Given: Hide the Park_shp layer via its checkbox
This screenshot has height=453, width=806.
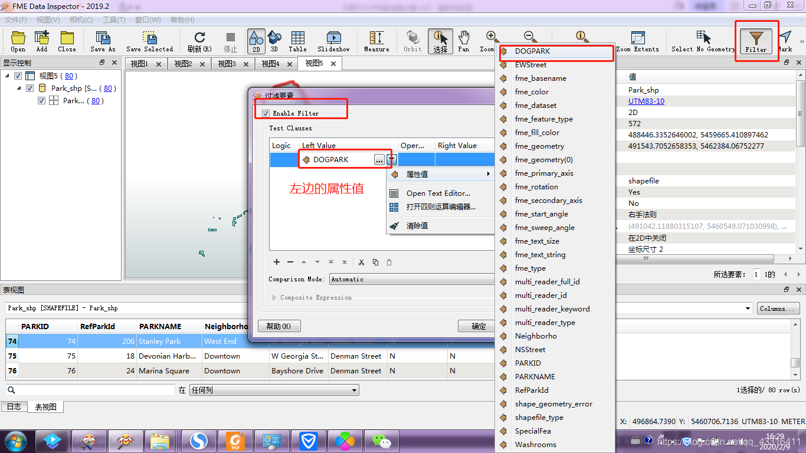Looking at the screenshot, I should 30,87.
